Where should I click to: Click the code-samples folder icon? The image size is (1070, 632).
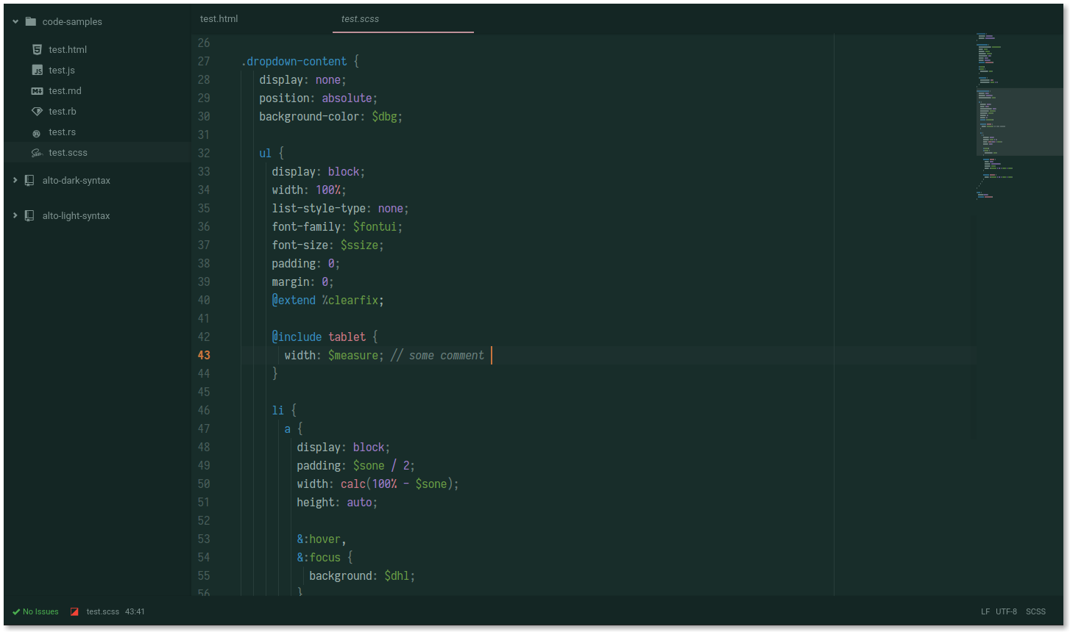pyautogui.click(x=31, y=21)
